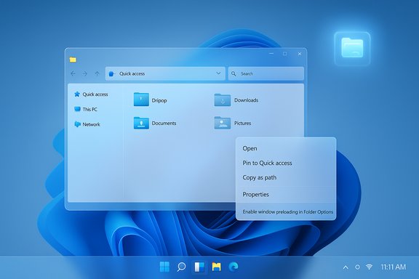Choose Copy as path

click(260, 177)
